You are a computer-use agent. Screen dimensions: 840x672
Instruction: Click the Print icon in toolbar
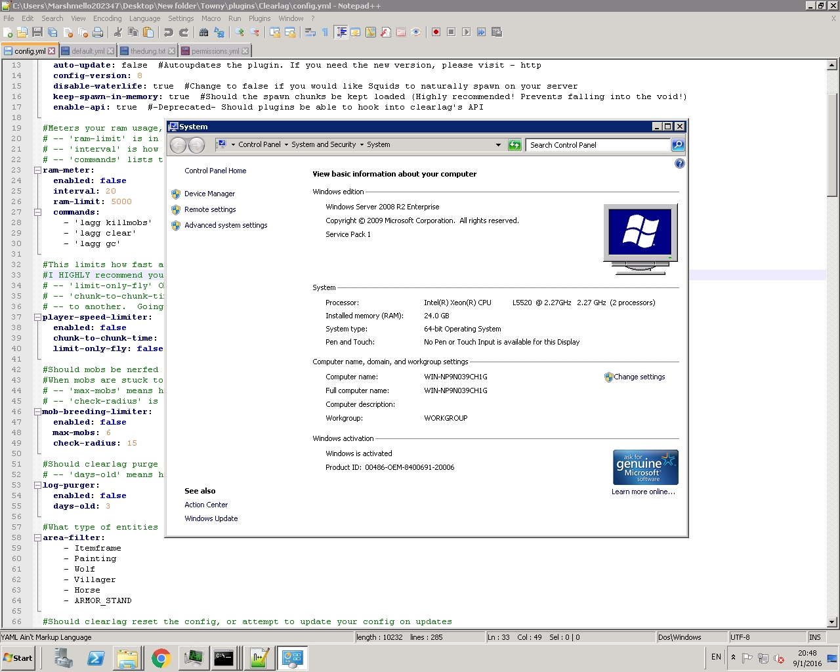click(98, 32)
